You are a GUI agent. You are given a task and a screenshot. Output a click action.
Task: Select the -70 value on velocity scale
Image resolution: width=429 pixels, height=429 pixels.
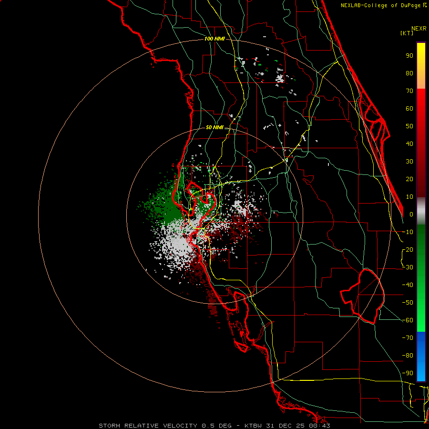point(408,338)
